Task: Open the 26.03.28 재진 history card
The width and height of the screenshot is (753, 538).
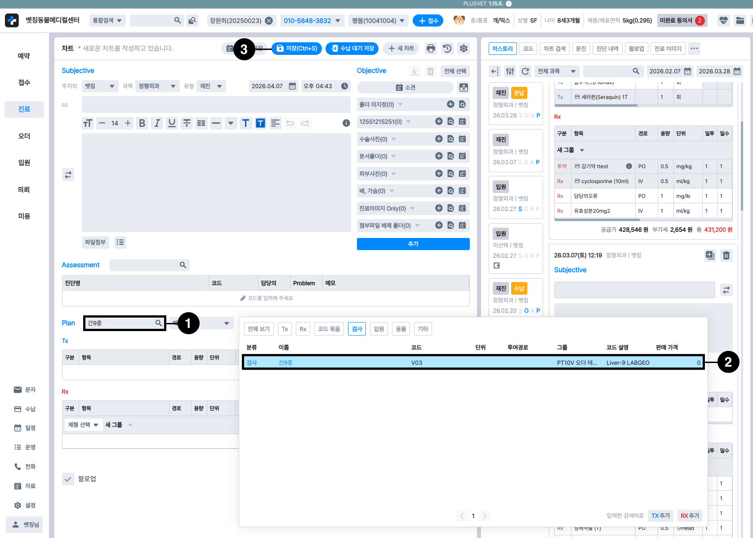Action: tap(516, 104)
